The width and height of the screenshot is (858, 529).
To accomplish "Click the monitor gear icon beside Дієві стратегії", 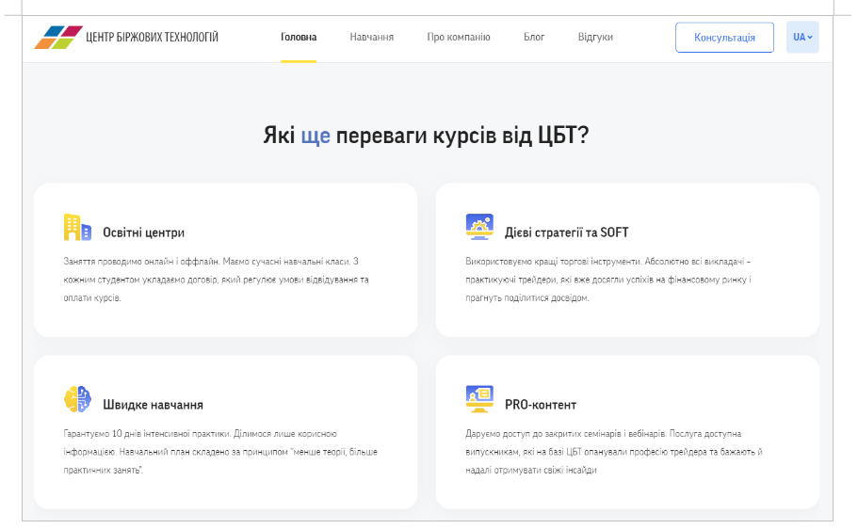I will pyautogui.click(x=479, y=227).
